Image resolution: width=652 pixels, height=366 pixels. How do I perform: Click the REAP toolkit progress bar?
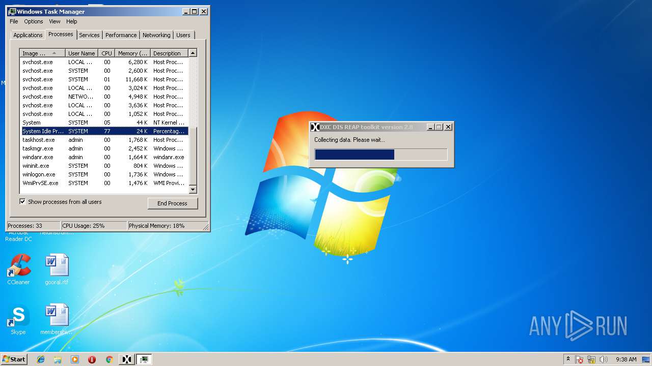(381, 155)
